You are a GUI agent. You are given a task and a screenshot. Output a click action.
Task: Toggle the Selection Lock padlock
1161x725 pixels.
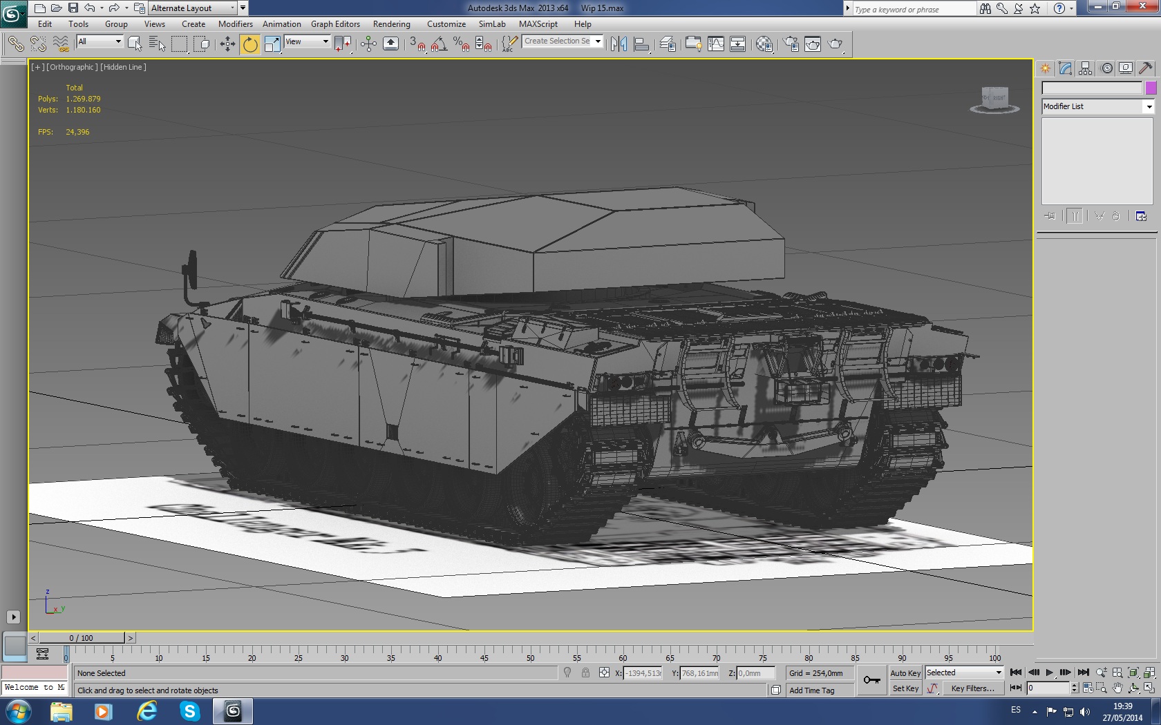click(585, 673)
